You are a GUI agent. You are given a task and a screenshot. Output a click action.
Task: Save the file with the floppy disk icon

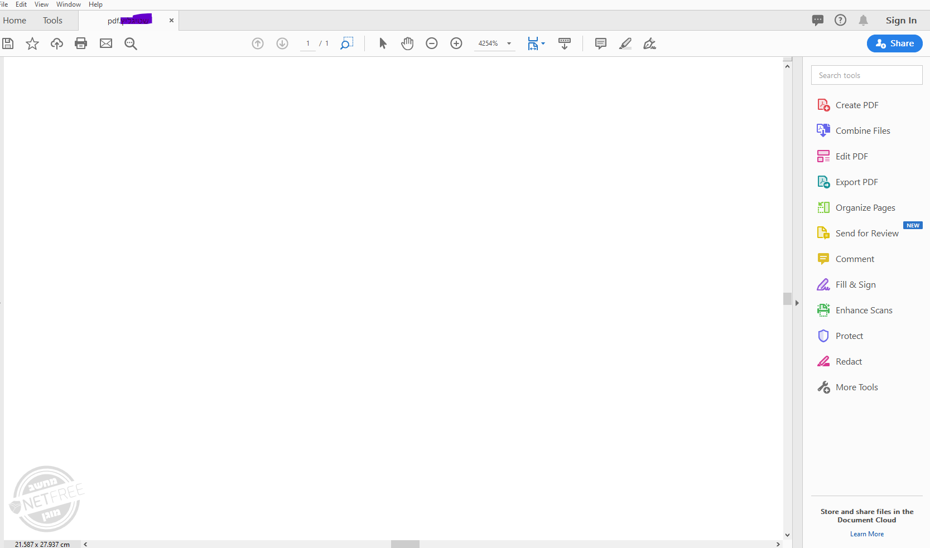point(8,43)
